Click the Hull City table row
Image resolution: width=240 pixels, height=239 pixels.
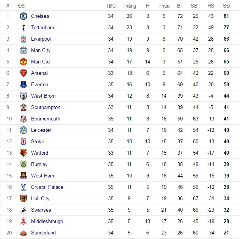pyautogui.click(x=120, y=199)
